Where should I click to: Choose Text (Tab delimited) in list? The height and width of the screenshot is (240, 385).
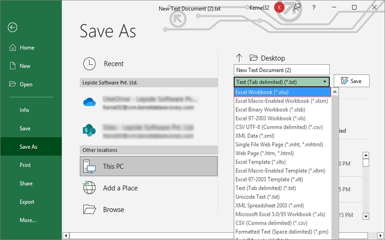pyautogui.click(x=282, y=188)
